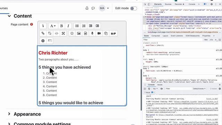
Task: Click the new style rule plus icon
Action: (x=216, y=40)
